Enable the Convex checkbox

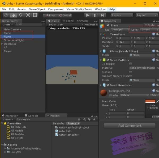[131, 72]
